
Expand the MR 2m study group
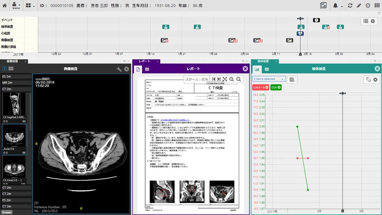[16, 83]
